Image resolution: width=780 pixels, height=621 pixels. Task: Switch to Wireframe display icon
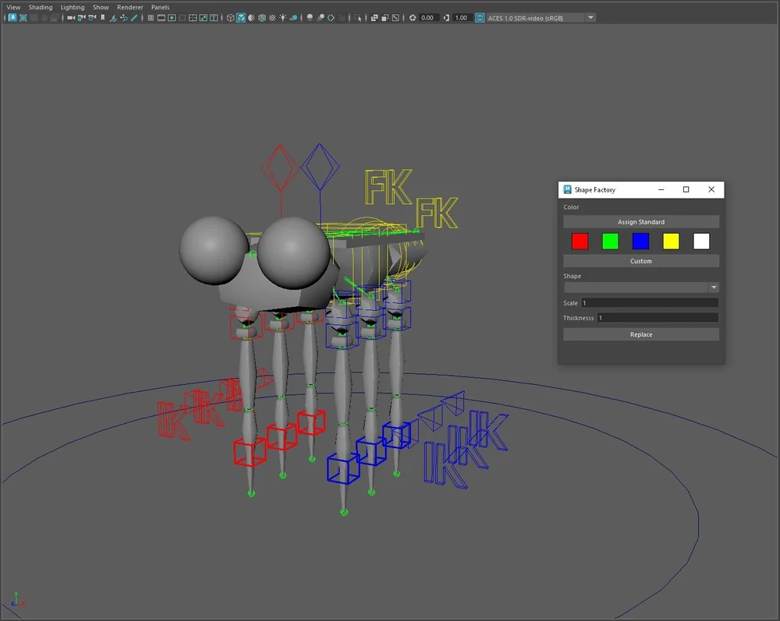pyautogui.click(x=230, y=18)
